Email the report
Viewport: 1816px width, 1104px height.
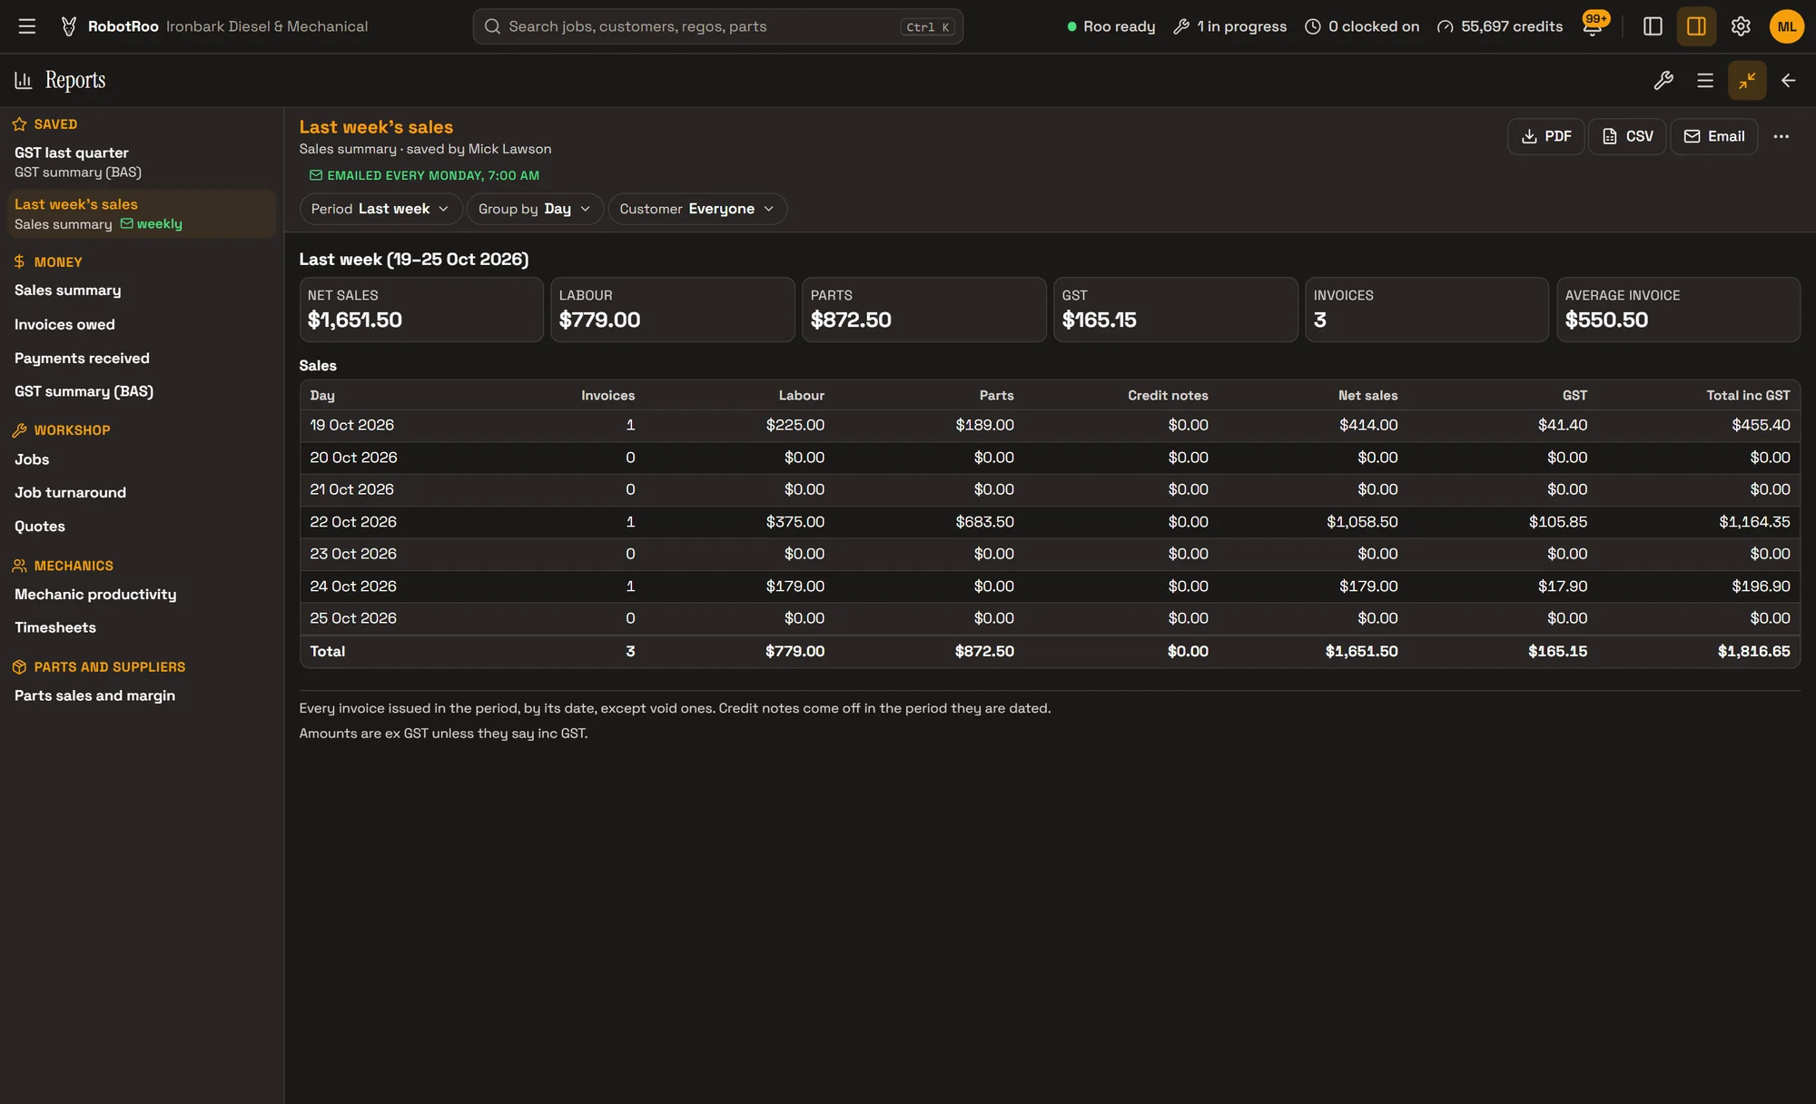coord(1714,136)
